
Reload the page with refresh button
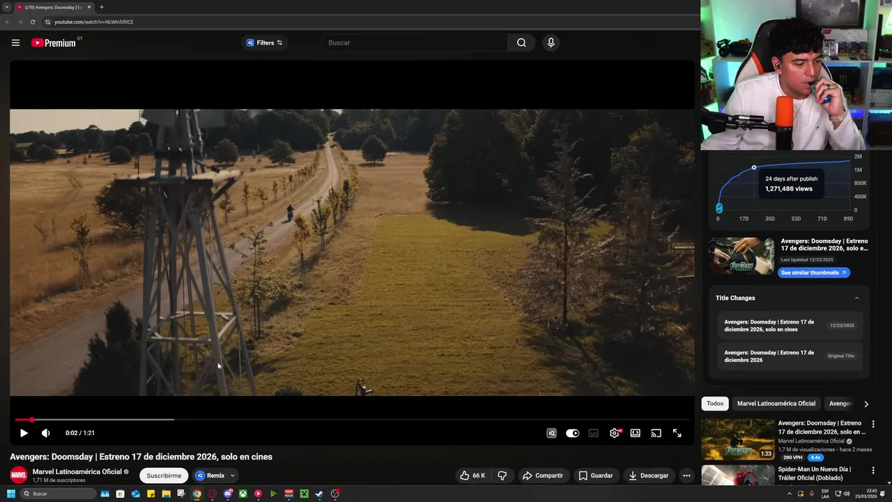click(x=32, y=22)
